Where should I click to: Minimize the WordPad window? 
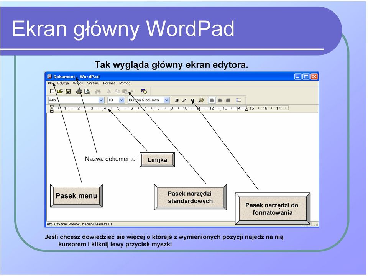298,77
